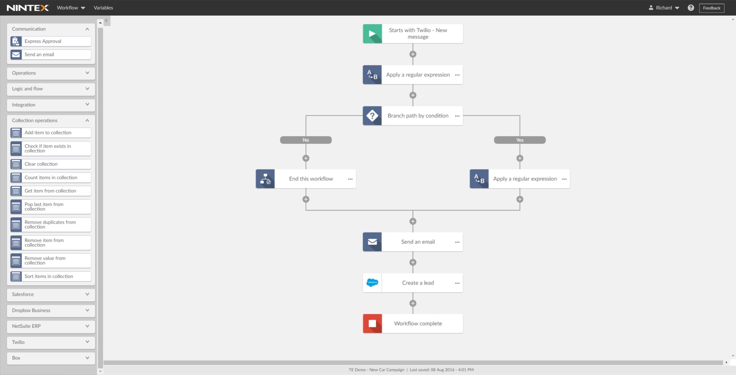This screenshot has height=375, width=736.
Task: Click the Branch path by condition diamond icon
Action: pos(372,116)
